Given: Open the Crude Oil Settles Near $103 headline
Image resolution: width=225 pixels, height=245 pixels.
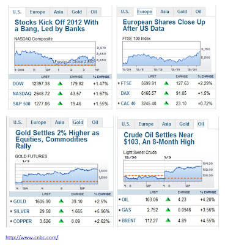Looking at the screenshot, I should pyautogui.click(x=159, y=138).
